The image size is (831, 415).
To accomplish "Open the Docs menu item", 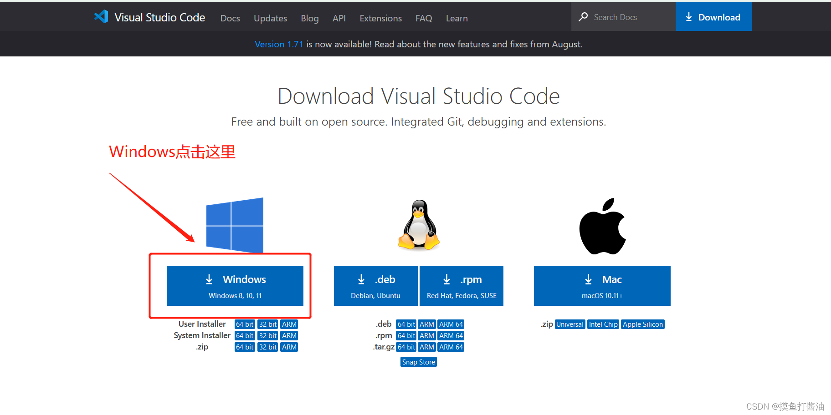I will pyautogui.click(x=230, y=18).
